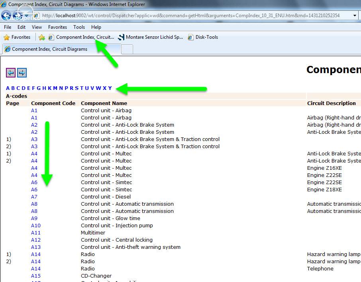Click the 'Telephone' circuit description
Screen dimensions: 361x282
coord(320,268)
